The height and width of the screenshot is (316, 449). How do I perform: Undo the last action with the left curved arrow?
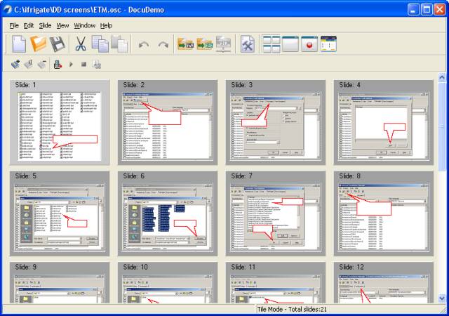click(x=143, y=45)
